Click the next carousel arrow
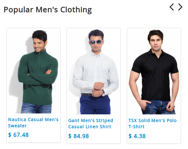 tap(180, 7)
